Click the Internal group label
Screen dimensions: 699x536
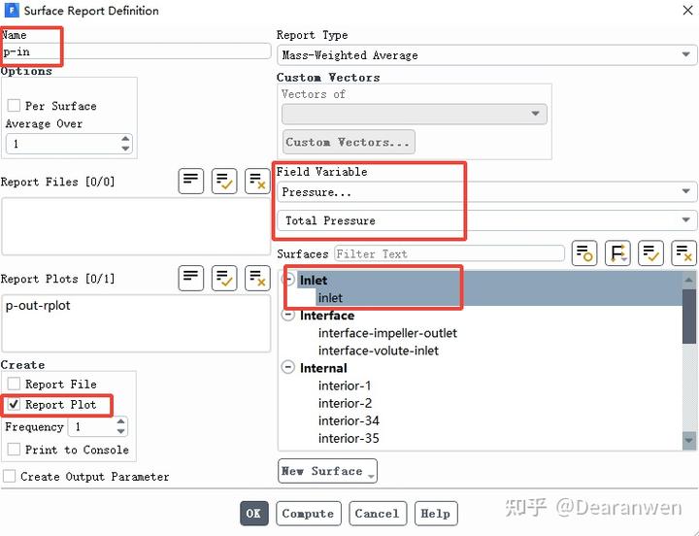(323, 368)
